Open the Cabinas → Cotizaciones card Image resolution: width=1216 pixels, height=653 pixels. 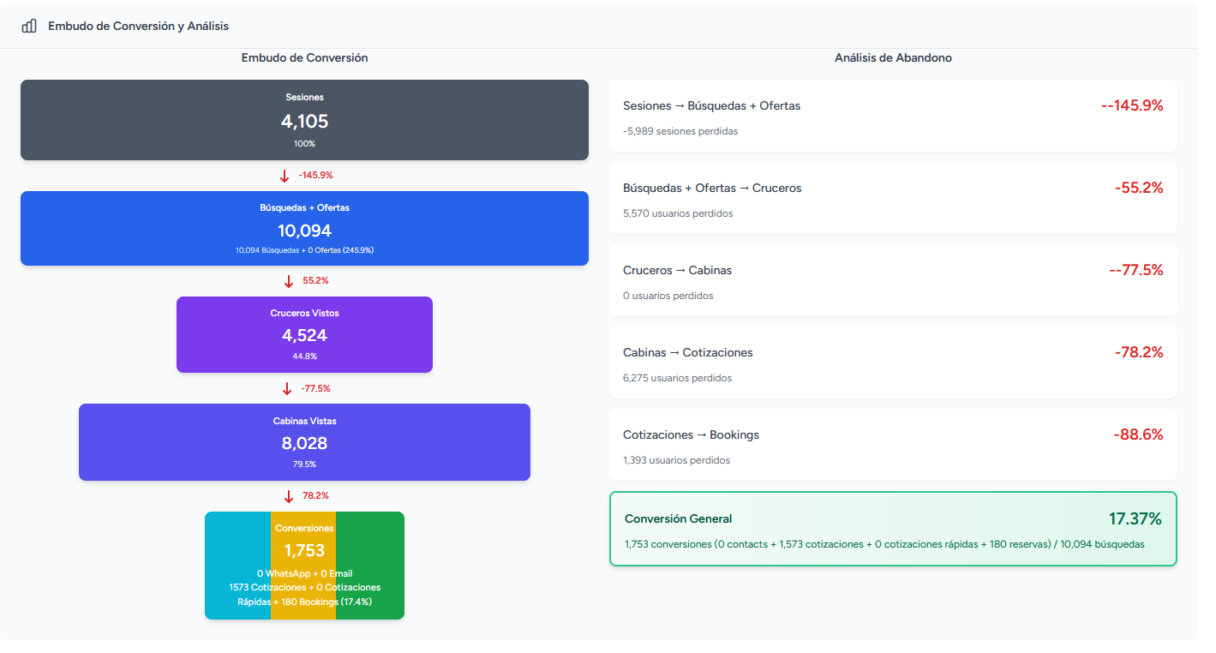click(x=893, y=362)
